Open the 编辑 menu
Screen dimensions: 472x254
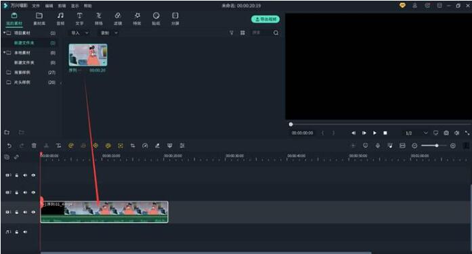click(x=49, y=5)
